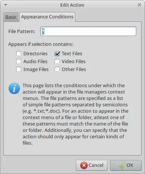Click the help paragraph about file patterns
145x174 pixels.
pyautogui.click(x=75, y=114)
